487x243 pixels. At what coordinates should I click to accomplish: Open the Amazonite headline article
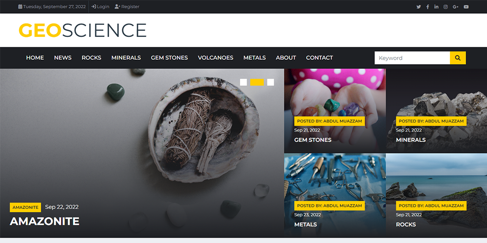click(x=44, y=222)
